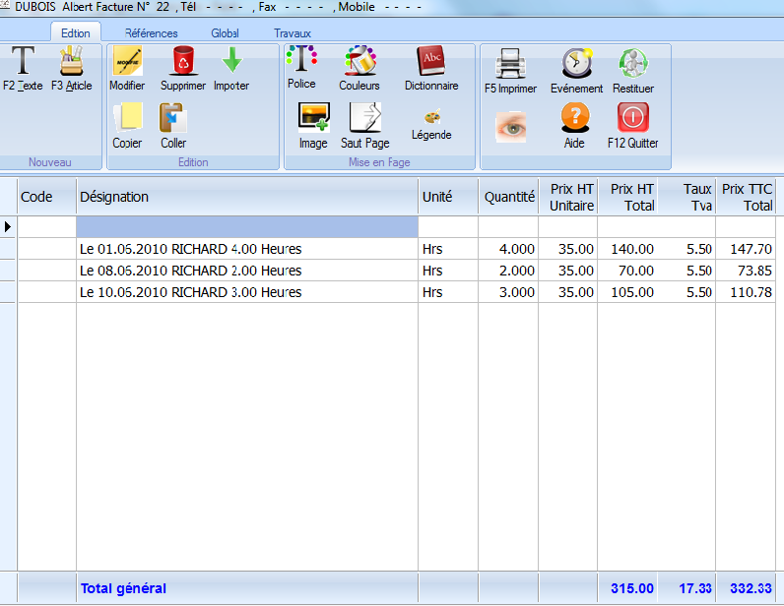Image resolution: width=784 pixels, height=606 pixels.
Task: Select the Coller paste icon
Action: coord(173,119)
